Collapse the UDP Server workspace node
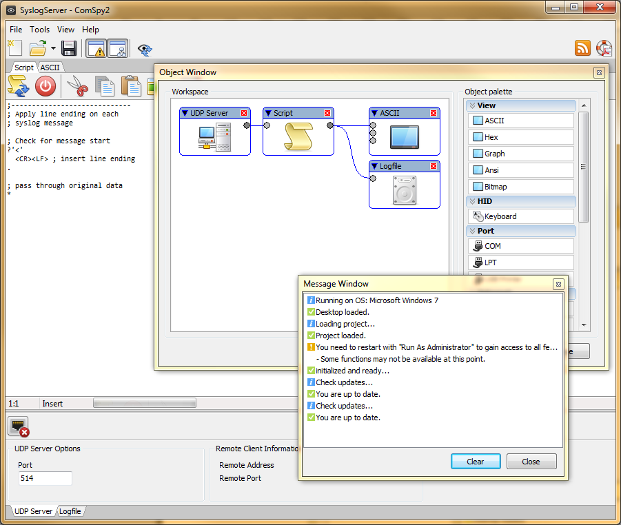 pos(185,113)
